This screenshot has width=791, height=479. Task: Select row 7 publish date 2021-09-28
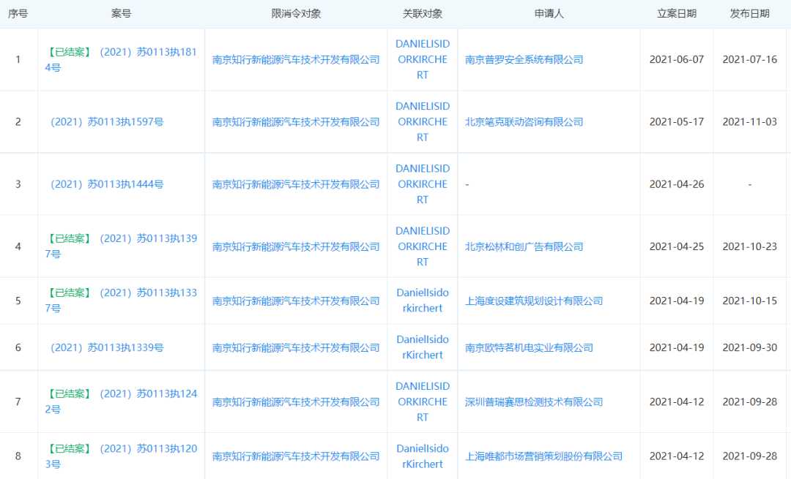click(750, 402)
